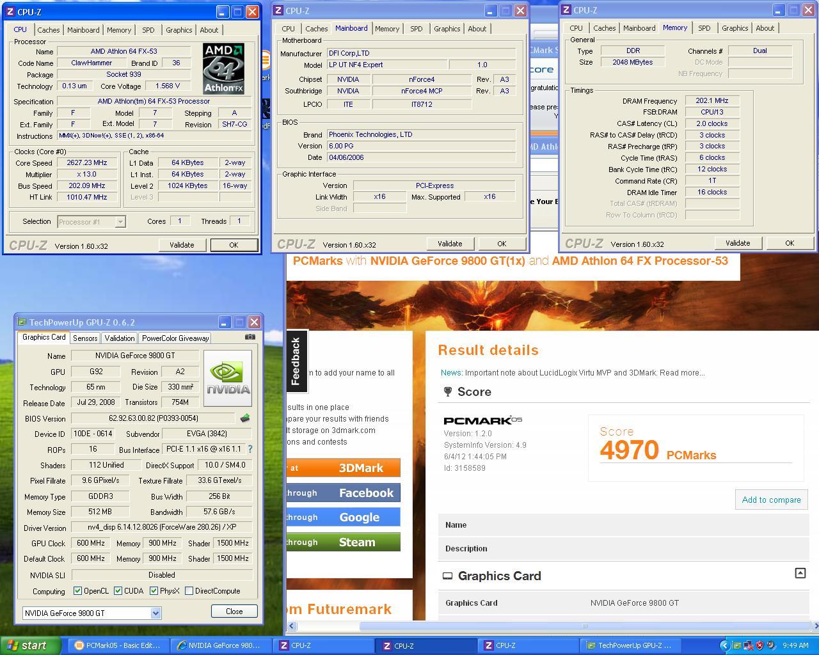Click the motherboard Model field LP UT NF4 Expert
The width and height of the screenshot is (819, 655).
pyautogui.click(x=386, y=65)
